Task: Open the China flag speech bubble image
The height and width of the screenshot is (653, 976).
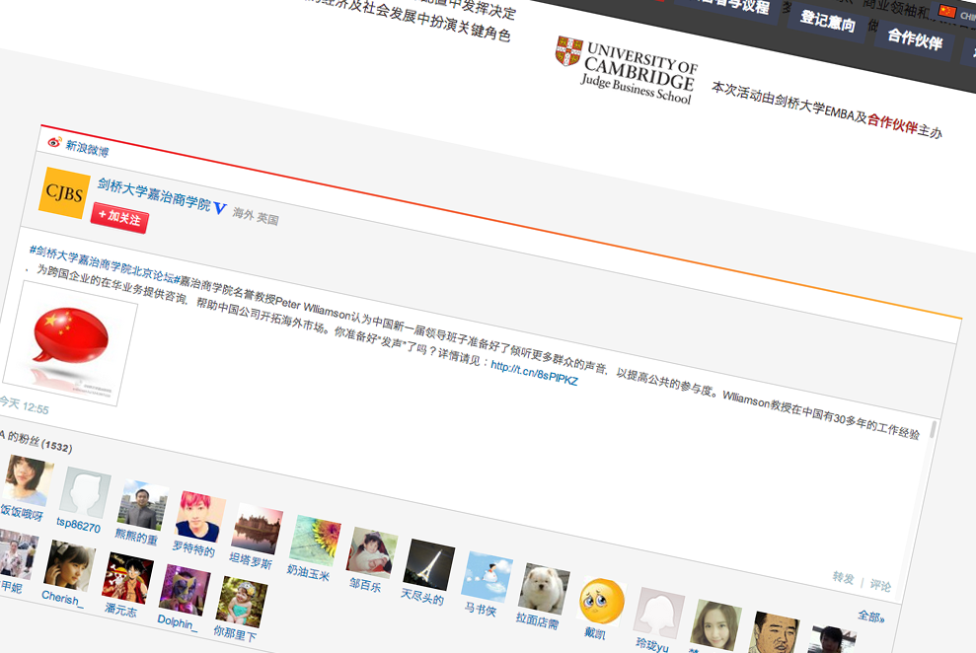Action: (x=70, y=343)
